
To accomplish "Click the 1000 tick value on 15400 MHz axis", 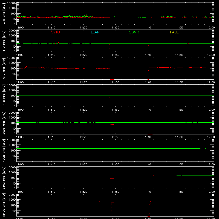I will 12,200.
